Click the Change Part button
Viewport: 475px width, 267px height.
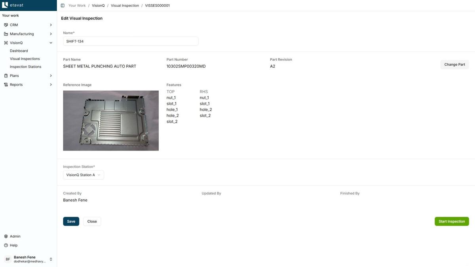pos(454,65)
